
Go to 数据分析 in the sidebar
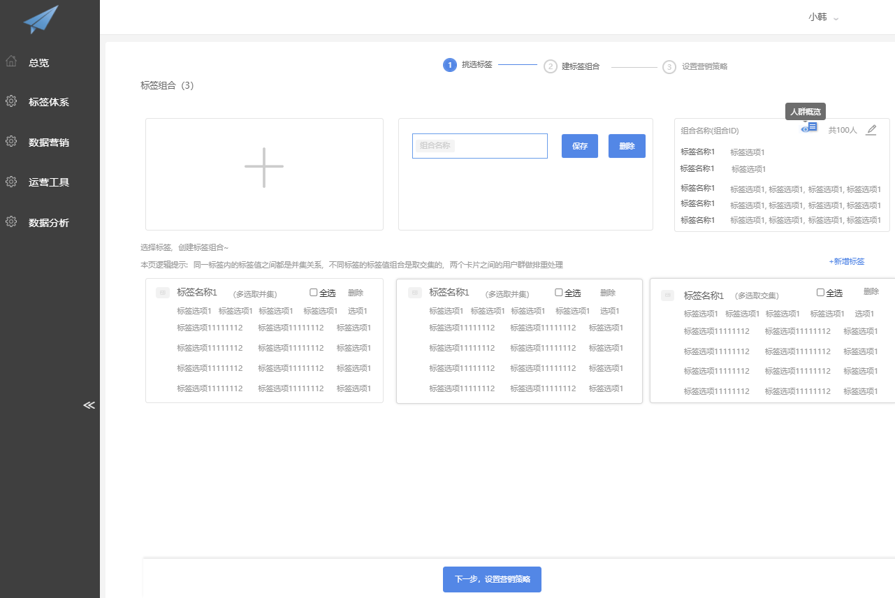tap(49, 223)
